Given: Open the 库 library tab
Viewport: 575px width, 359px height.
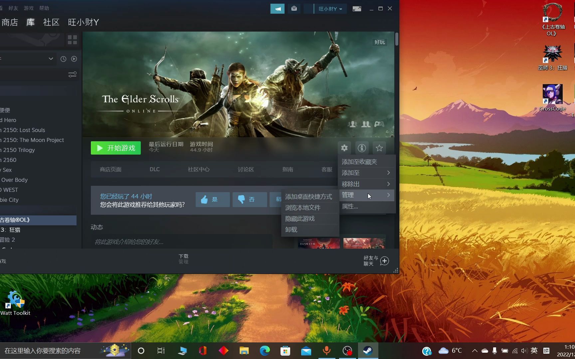Looking at the screenshot, I should click(31, 22).
